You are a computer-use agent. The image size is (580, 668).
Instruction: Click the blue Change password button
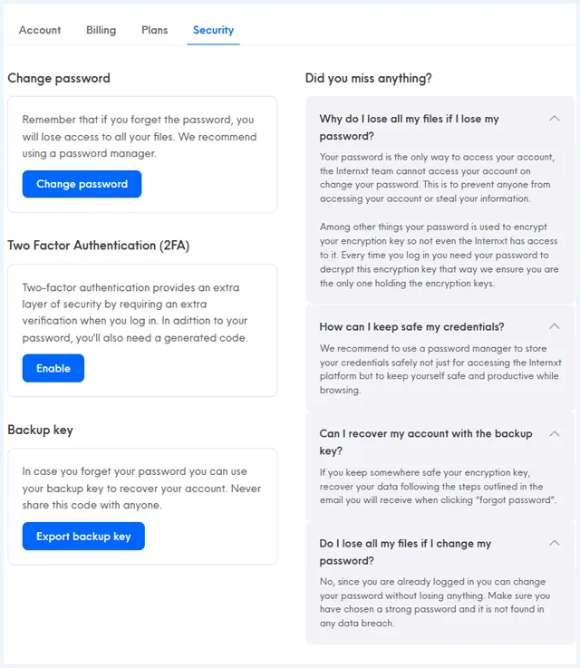[82, 184]
